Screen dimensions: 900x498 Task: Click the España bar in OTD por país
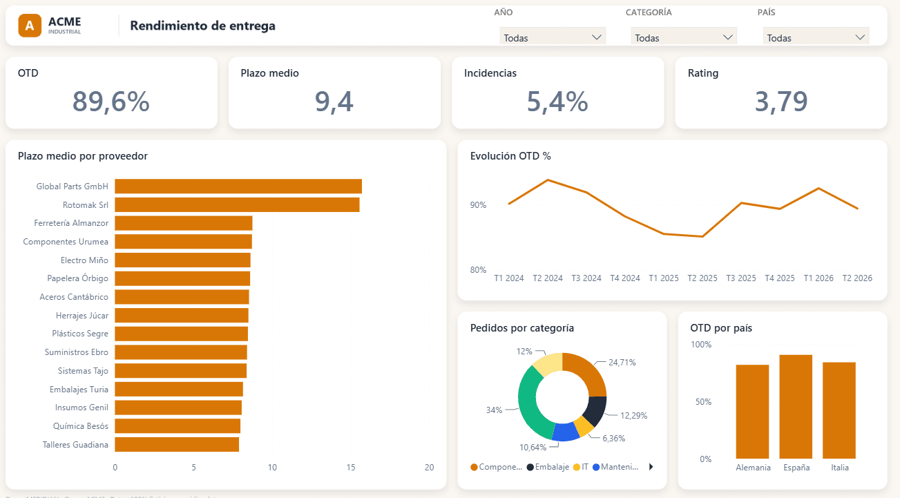(x=796, y=407)
